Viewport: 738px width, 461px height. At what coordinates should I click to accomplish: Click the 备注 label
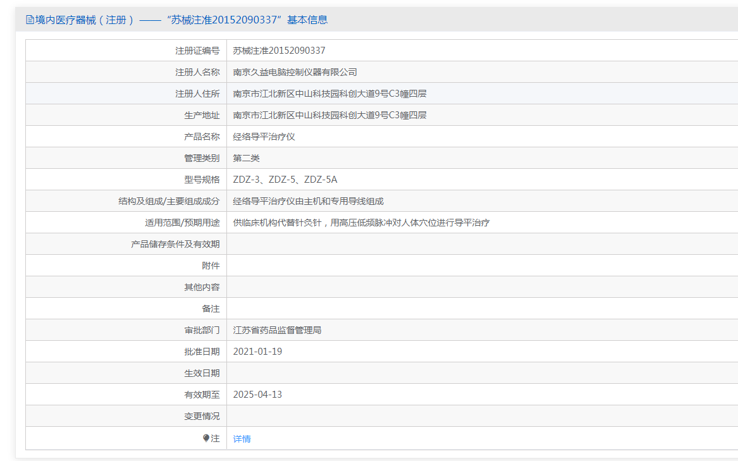211,309
